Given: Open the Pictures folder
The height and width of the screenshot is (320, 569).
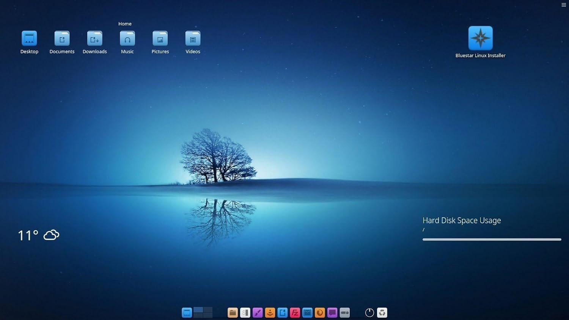Looking at the screenshot, I should [x=160, y=39].
